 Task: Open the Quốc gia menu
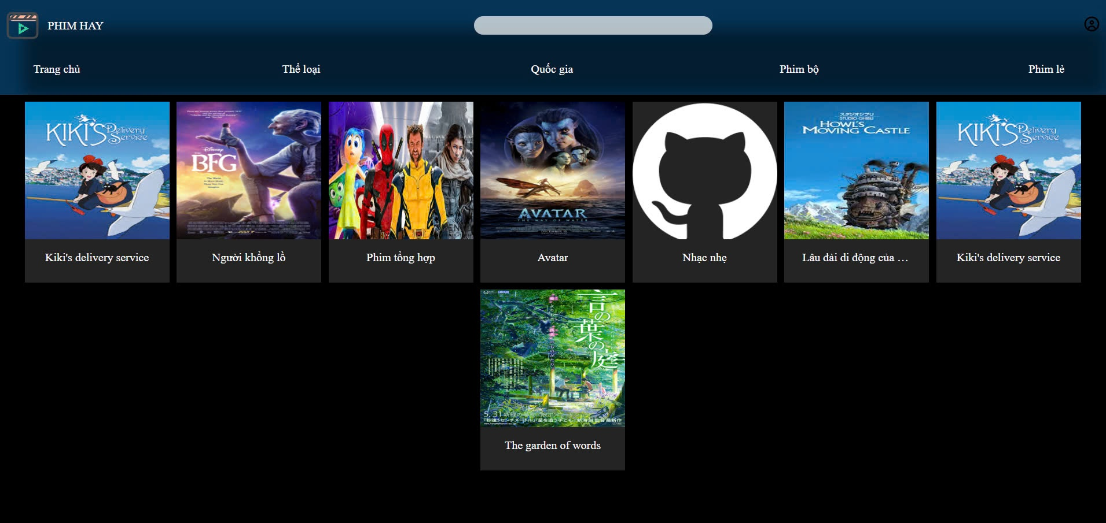[552, 69]
